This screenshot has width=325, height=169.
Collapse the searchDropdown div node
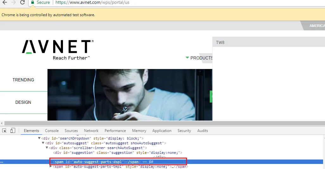pyautogui.click(x=39, y=138)
